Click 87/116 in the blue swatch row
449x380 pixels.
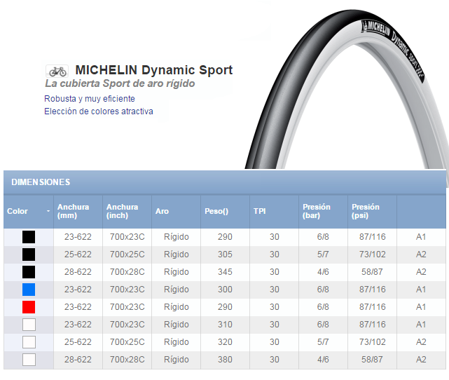coord(373,289)
